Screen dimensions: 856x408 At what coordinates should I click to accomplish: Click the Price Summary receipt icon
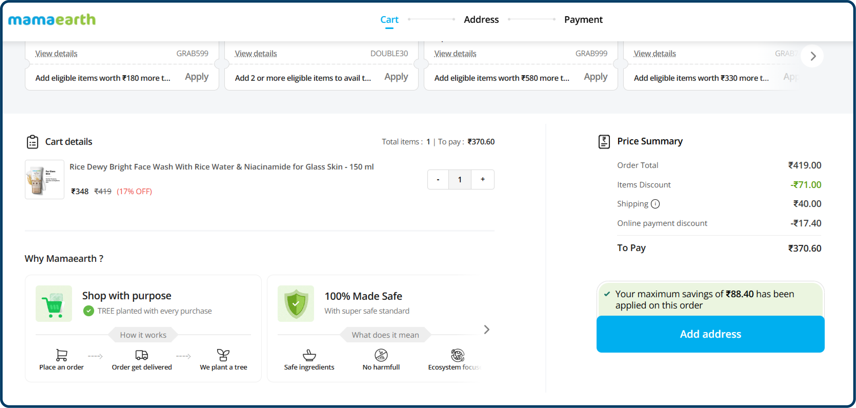click(x=604, y=142)
